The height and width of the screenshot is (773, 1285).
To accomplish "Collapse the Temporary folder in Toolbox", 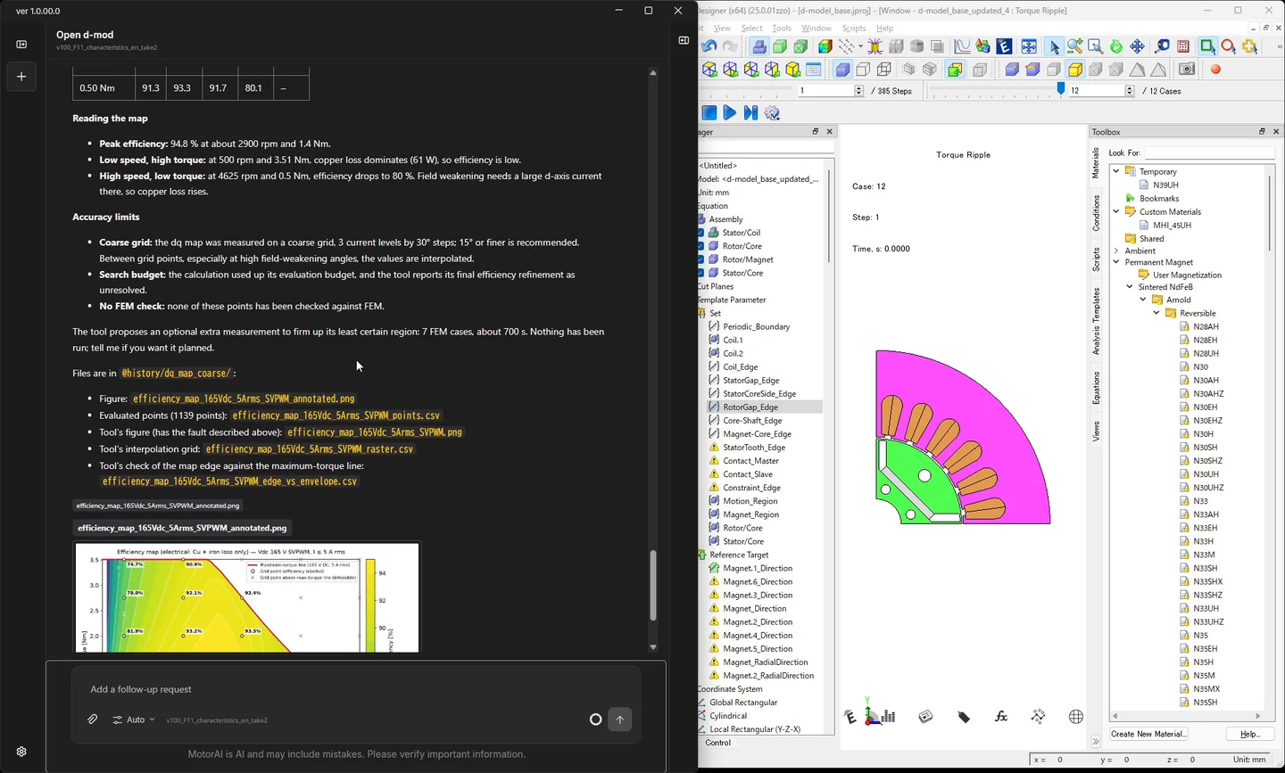I will 1116,171.
